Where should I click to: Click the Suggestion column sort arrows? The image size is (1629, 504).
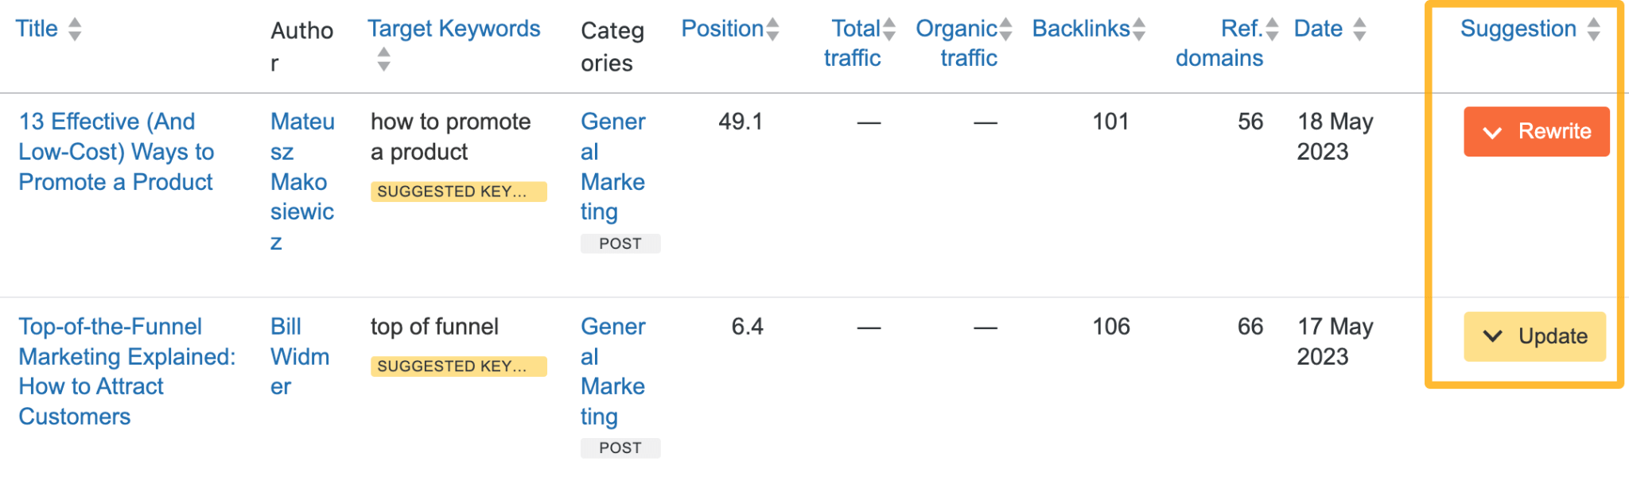coord(1593,30)
